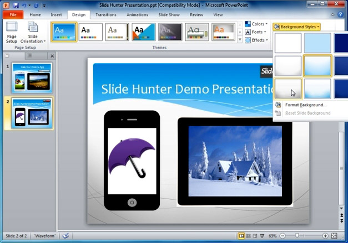Viewport: 348px width, 243px height.
Task: Start Slide Show from status bar icon
Action: 262,236
